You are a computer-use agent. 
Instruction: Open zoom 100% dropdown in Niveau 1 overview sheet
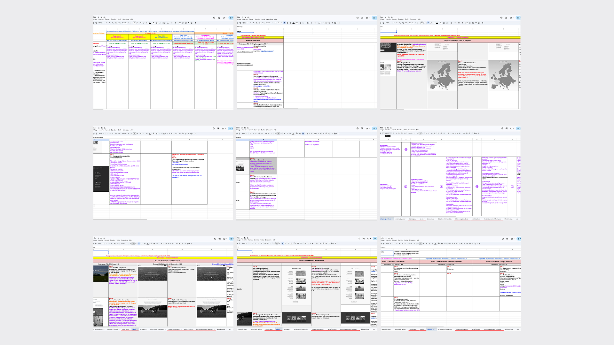coord(101,23)
